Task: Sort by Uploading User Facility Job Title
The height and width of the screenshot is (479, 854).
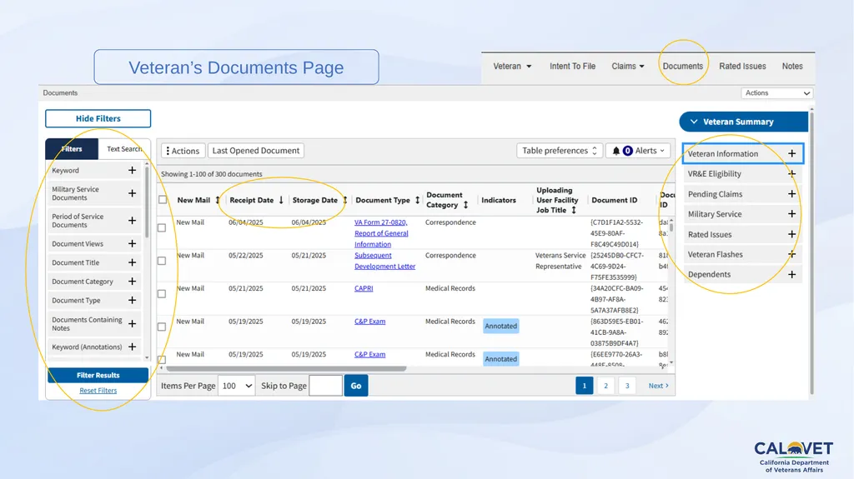Action: pyautogui.click(x=574, y=210)
